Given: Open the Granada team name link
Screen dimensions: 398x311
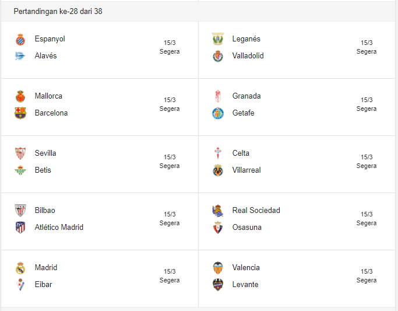Looking at the screenshot, I should [246, 96].
